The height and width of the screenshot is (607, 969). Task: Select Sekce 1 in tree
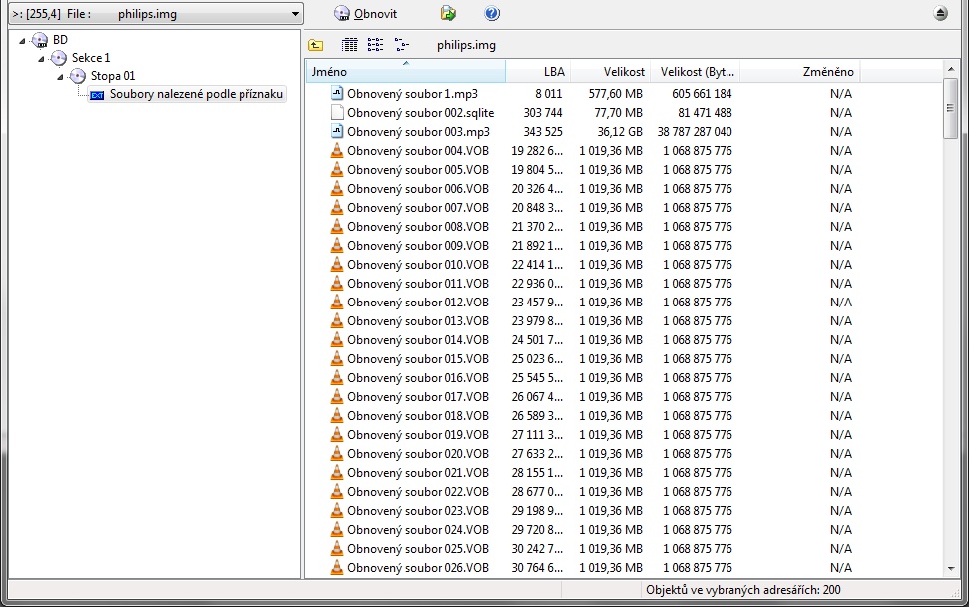(x=91, y=58)
